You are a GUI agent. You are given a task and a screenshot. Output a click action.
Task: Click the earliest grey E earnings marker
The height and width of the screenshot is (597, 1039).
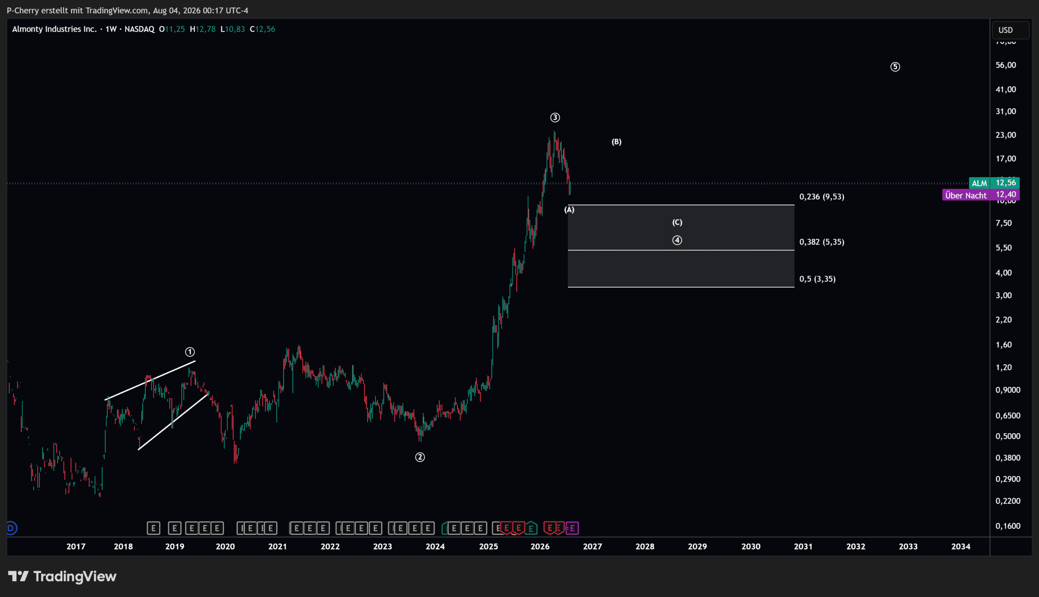pyautogui.click(x=153, y=528)
